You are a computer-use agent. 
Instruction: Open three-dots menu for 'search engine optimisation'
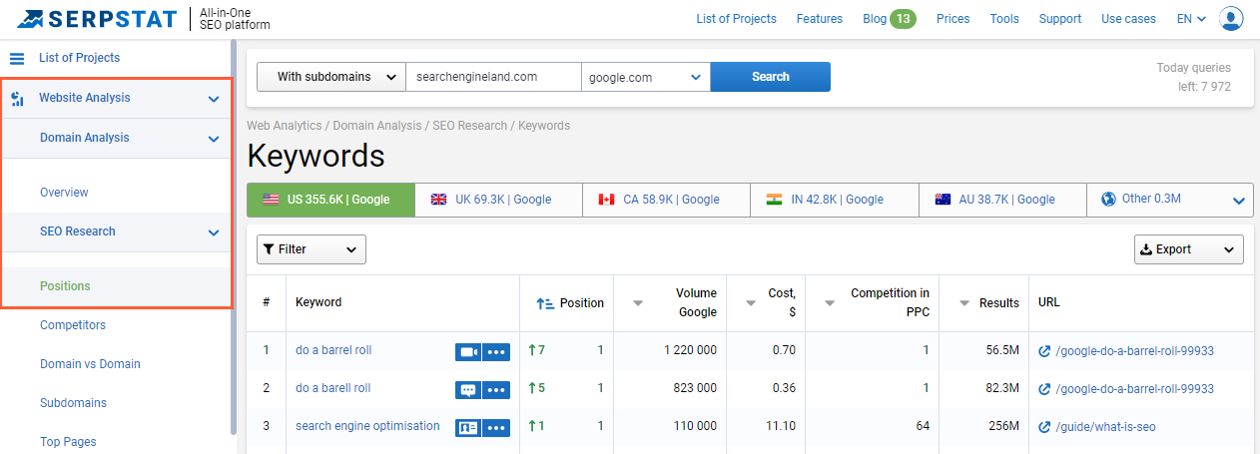[x=496, y=427]
